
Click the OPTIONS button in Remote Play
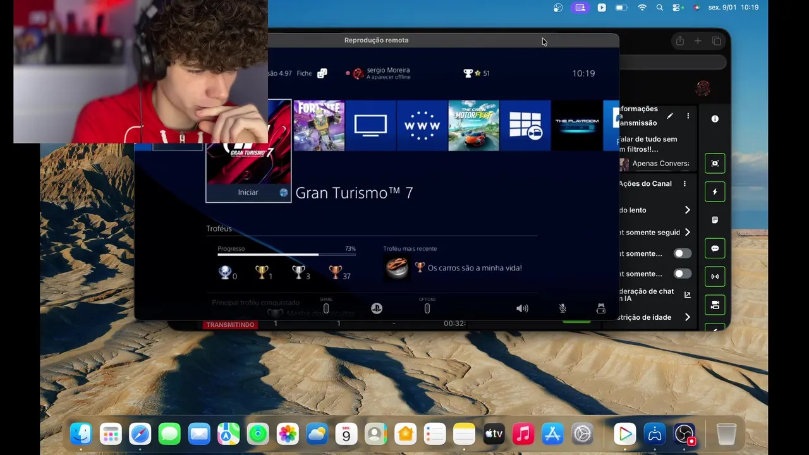click(x=427, y=308)
